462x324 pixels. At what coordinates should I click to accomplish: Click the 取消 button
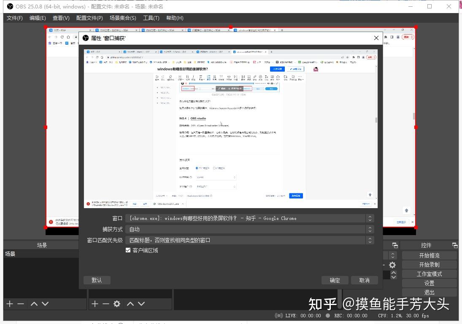364,280
